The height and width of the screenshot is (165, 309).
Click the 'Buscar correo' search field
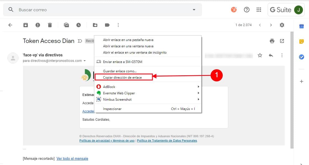coord(102,10)
